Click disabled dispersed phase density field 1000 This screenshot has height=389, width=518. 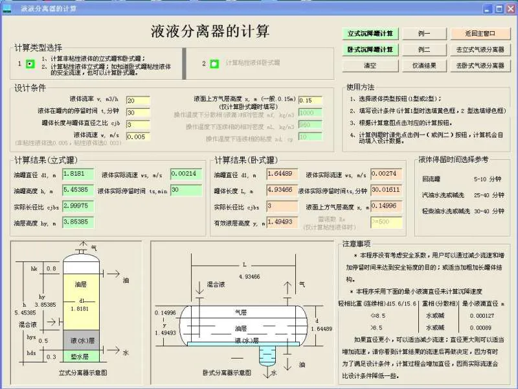310,112
